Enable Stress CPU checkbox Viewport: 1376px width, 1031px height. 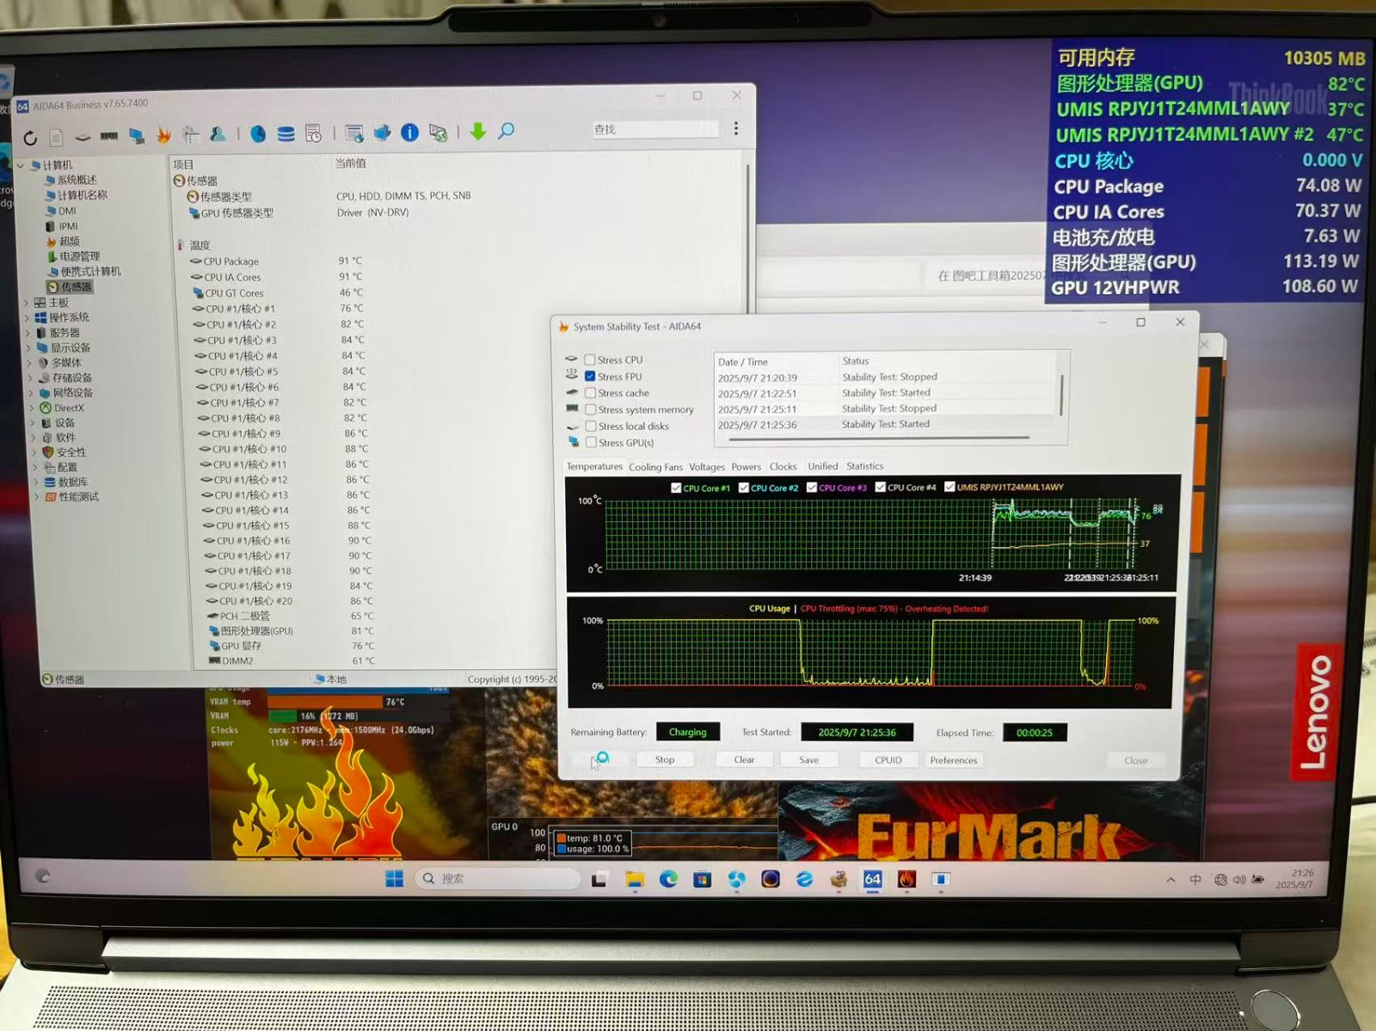pyautogui.click(x=590, y=359)
